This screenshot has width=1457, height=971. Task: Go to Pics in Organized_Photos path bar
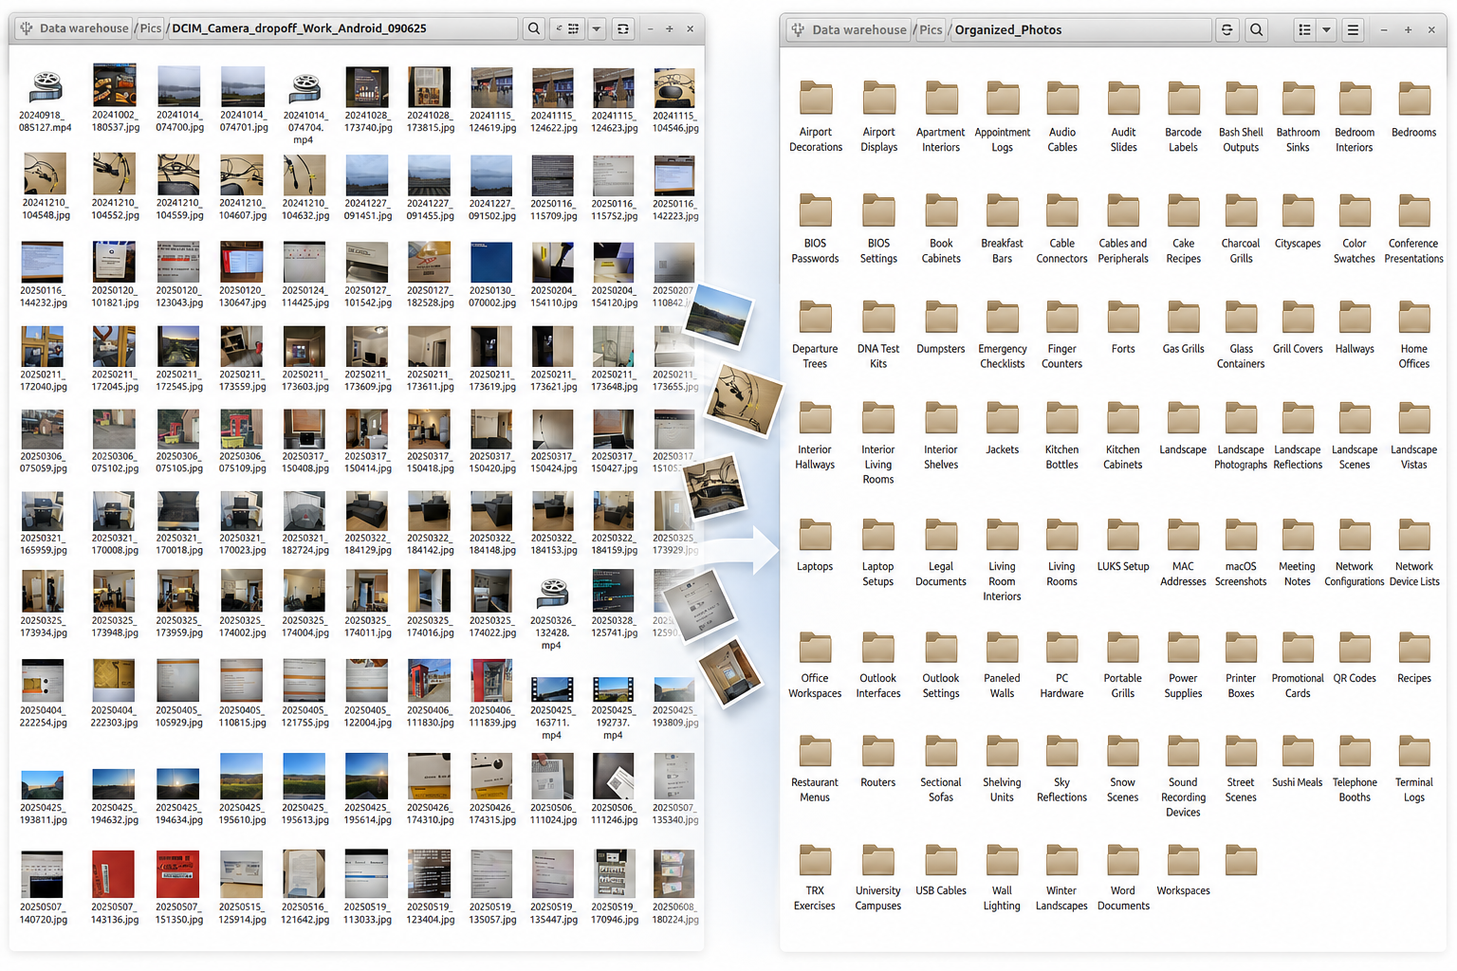(x=931, y=29)
